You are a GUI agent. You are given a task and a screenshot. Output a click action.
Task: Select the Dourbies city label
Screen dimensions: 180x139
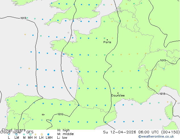(x=118, y=95)
